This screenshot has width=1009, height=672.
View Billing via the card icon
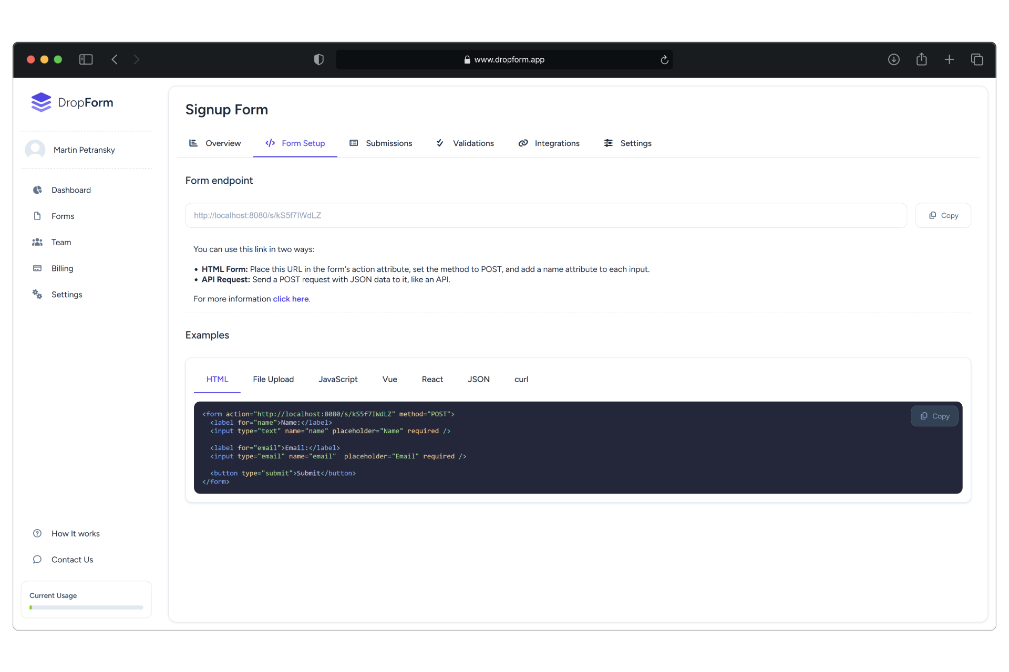tap(37, 268)
